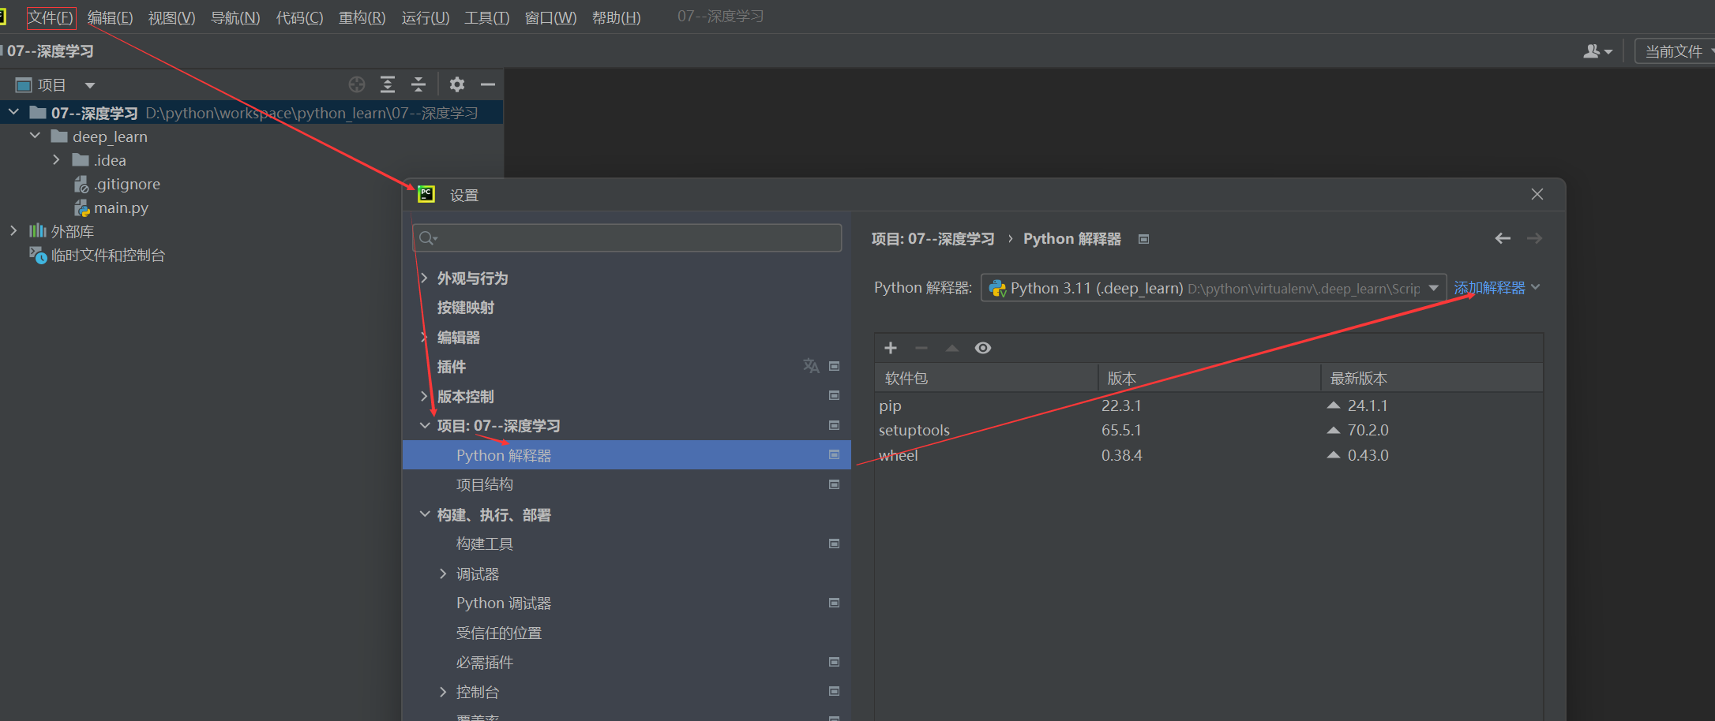Image resolution: width=1715 pixels, height=721 pixels.
Task: Hide the project tool window with minus icon
Action: [x=488, y=84]
